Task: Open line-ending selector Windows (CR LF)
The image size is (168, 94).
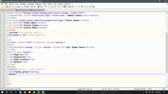Action: click(140, 89)
